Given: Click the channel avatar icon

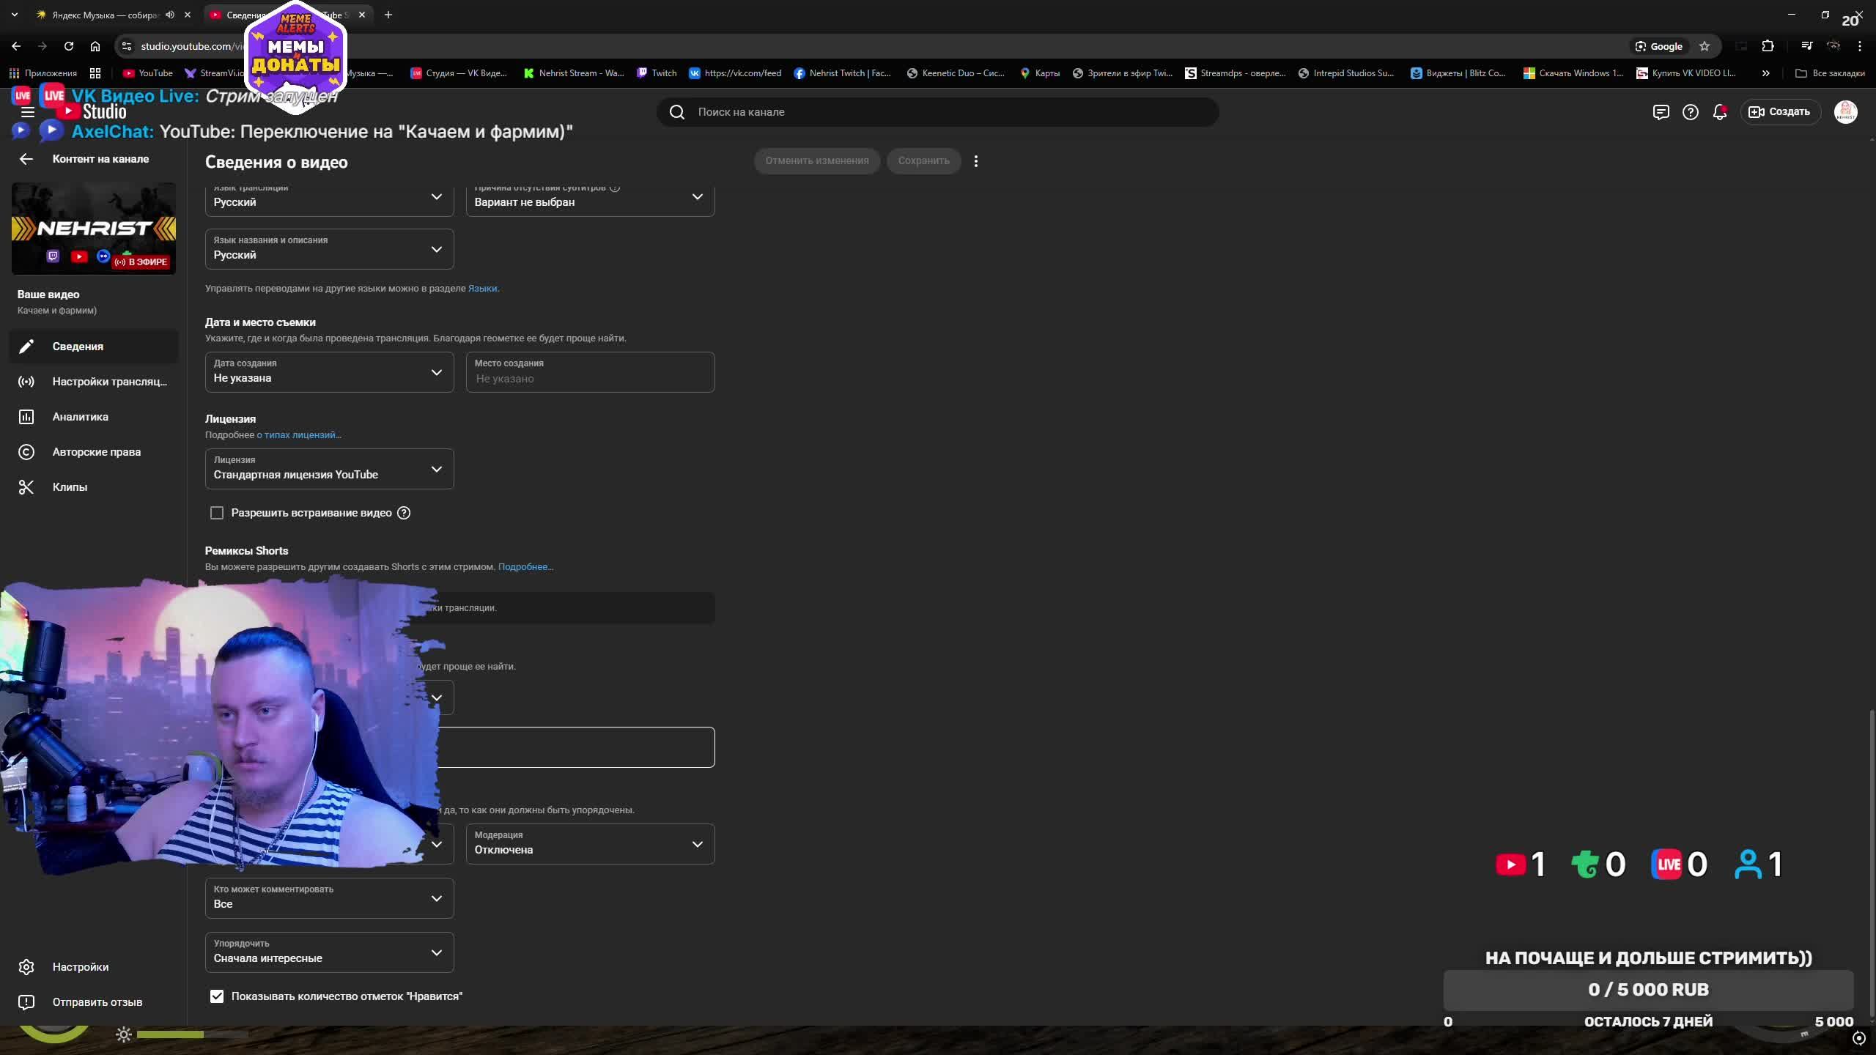Looking at the screenshot, I should [x=1845, y=112].
